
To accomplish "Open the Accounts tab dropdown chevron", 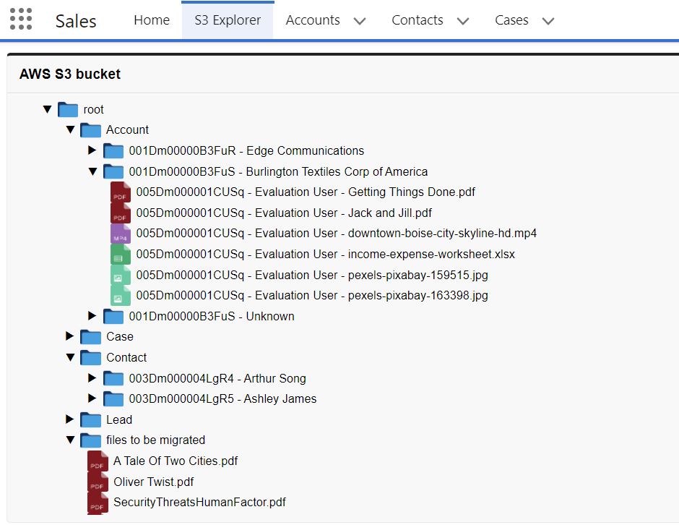I will click(x=360, y=21).
